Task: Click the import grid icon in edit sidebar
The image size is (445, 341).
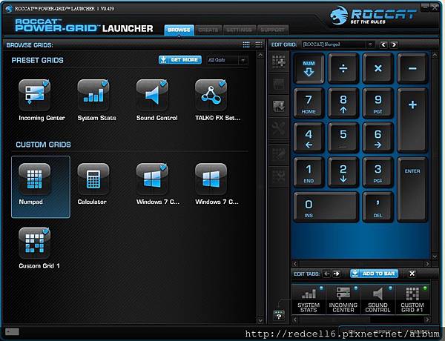Action: 279,107
